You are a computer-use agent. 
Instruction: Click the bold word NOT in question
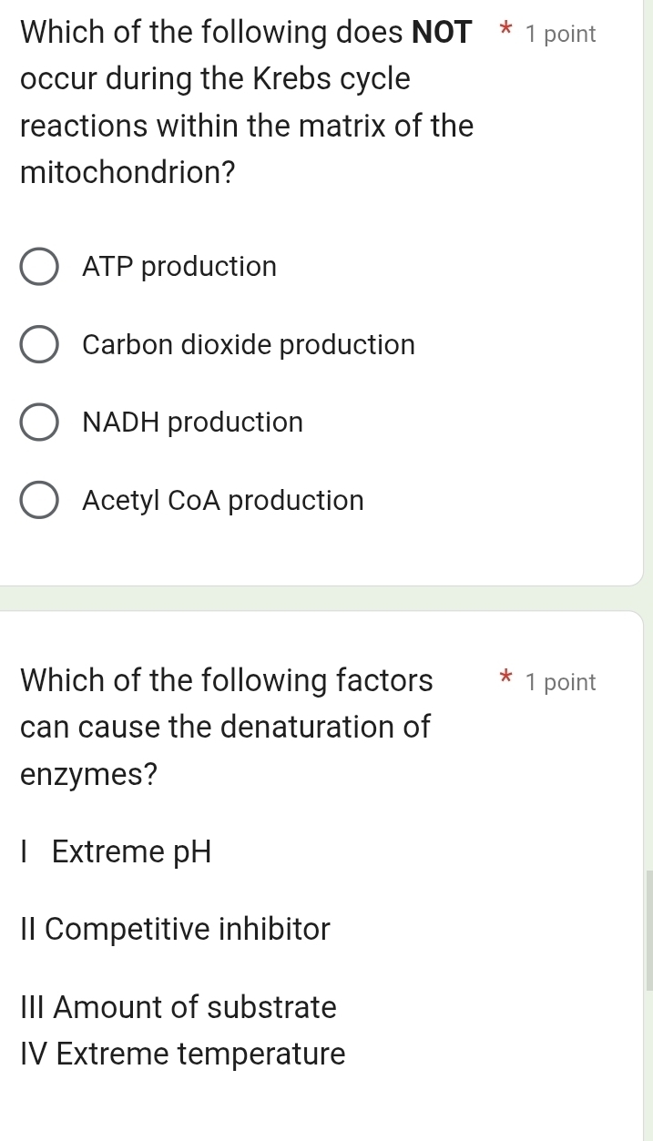(442, 33)
